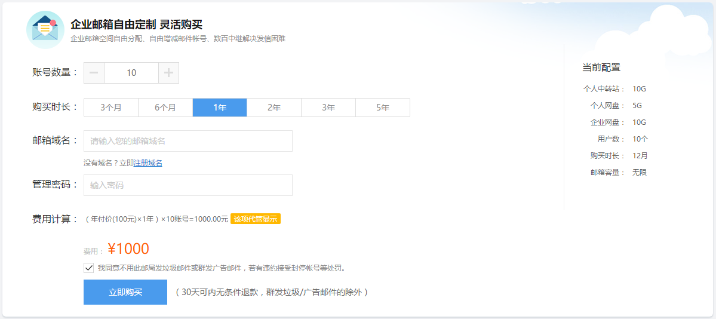Select the highlighted 1年 duration
This screenshot has width=716, height=319.
click(x=220, y=108)
